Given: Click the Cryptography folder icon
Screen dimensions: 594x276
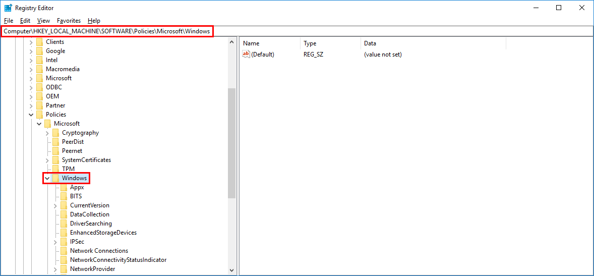Looking at the screenshot, I should point(55,133).
